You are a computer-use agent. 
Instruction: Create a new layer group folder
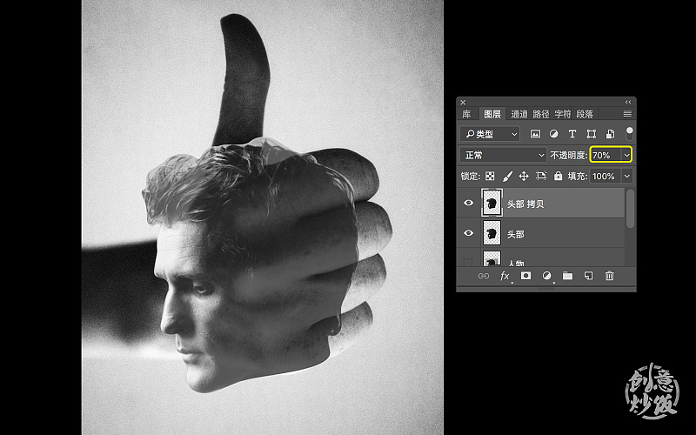(x=567, y=276)
